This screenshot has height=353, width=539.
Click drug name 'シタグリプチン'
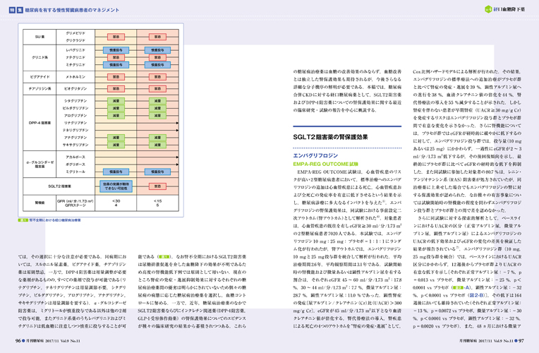75,101
